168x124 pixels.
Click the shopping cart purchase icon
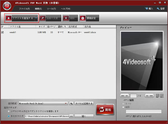click(x=146, y=8)
